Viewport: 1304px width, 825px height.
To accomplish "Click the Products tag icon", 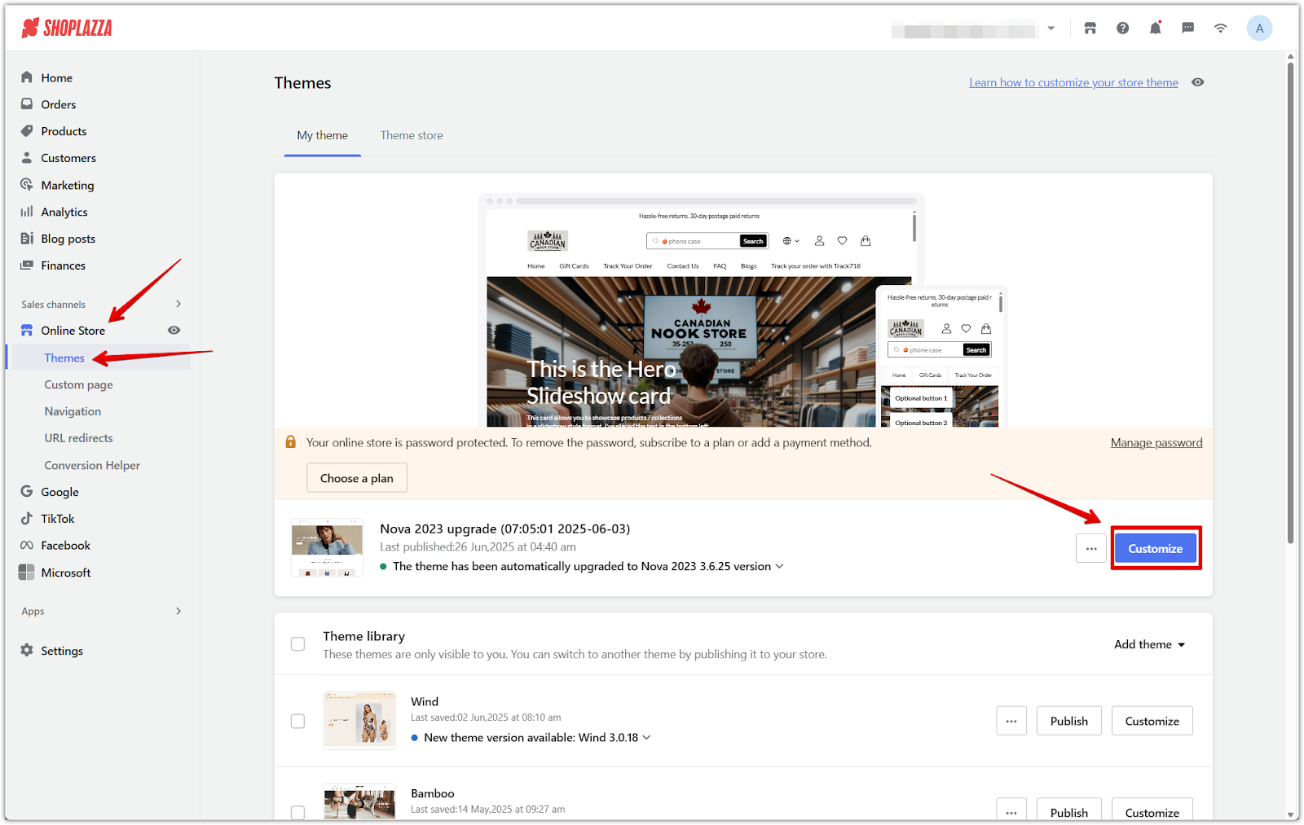I will click(x=27, y=131).
